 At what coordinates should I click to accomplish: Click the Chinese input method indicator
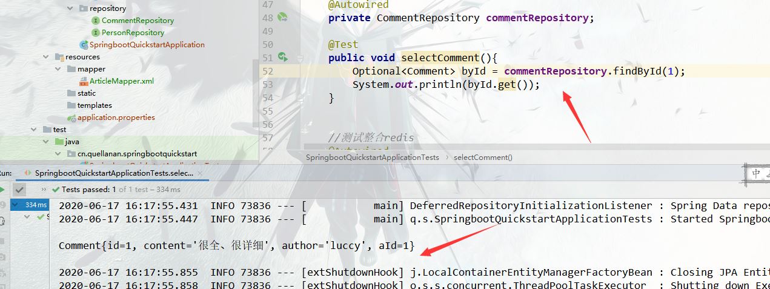(x=757, y=174)
